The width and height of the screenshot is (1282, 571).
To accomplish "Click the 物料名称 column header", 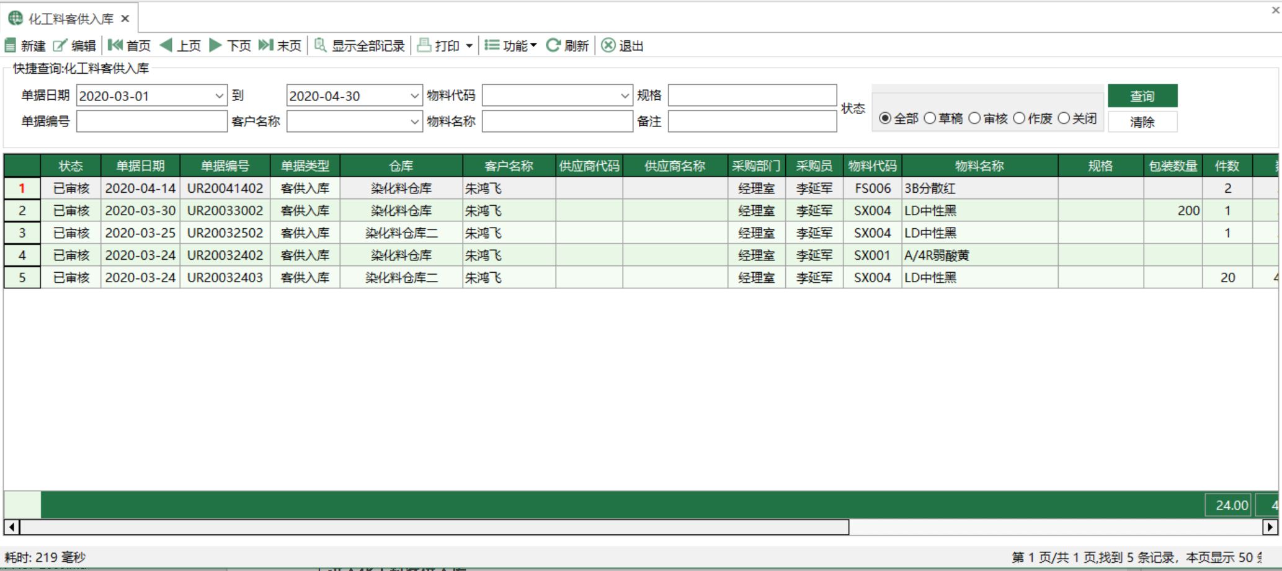I will 980,166.
